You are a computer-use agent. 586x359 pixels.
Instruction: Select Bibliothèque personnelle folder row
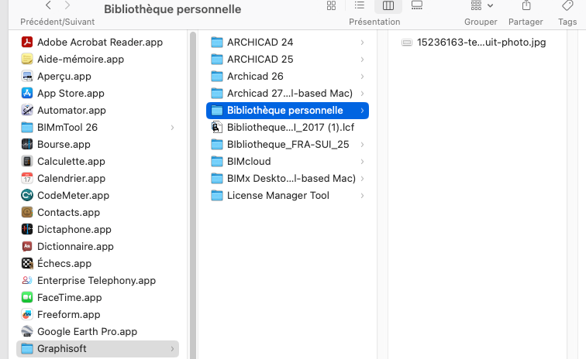288,111
